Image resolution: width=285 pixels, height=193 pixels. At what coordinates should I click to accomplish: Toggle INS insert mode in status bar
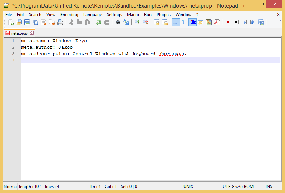click(x=269, y=187)
